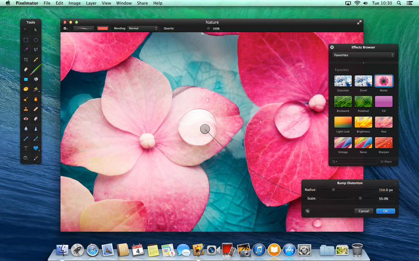Select the Vintage effect thumbnail
Screen dimensions: 419x261
(x=343, y=142)
